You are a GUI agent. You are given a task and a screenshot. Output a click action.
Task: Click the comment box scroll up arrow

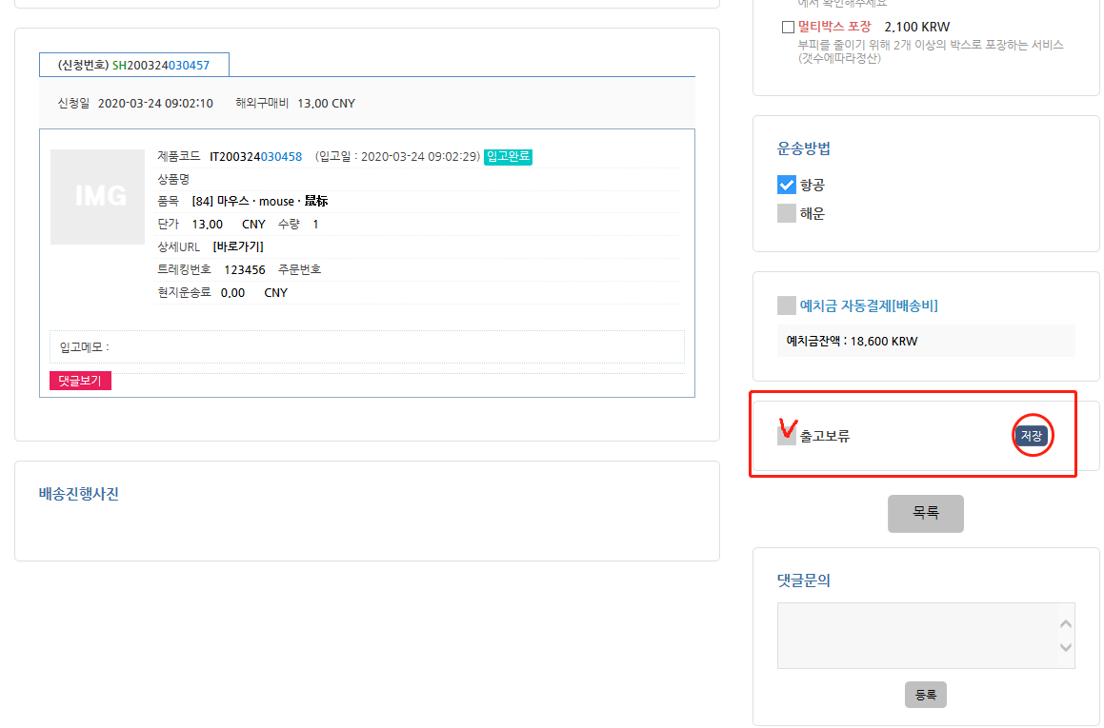point(1066,624)
